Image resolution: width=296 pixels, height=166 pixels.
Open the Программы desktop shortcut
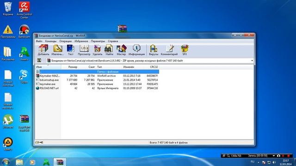click(8, 32)
